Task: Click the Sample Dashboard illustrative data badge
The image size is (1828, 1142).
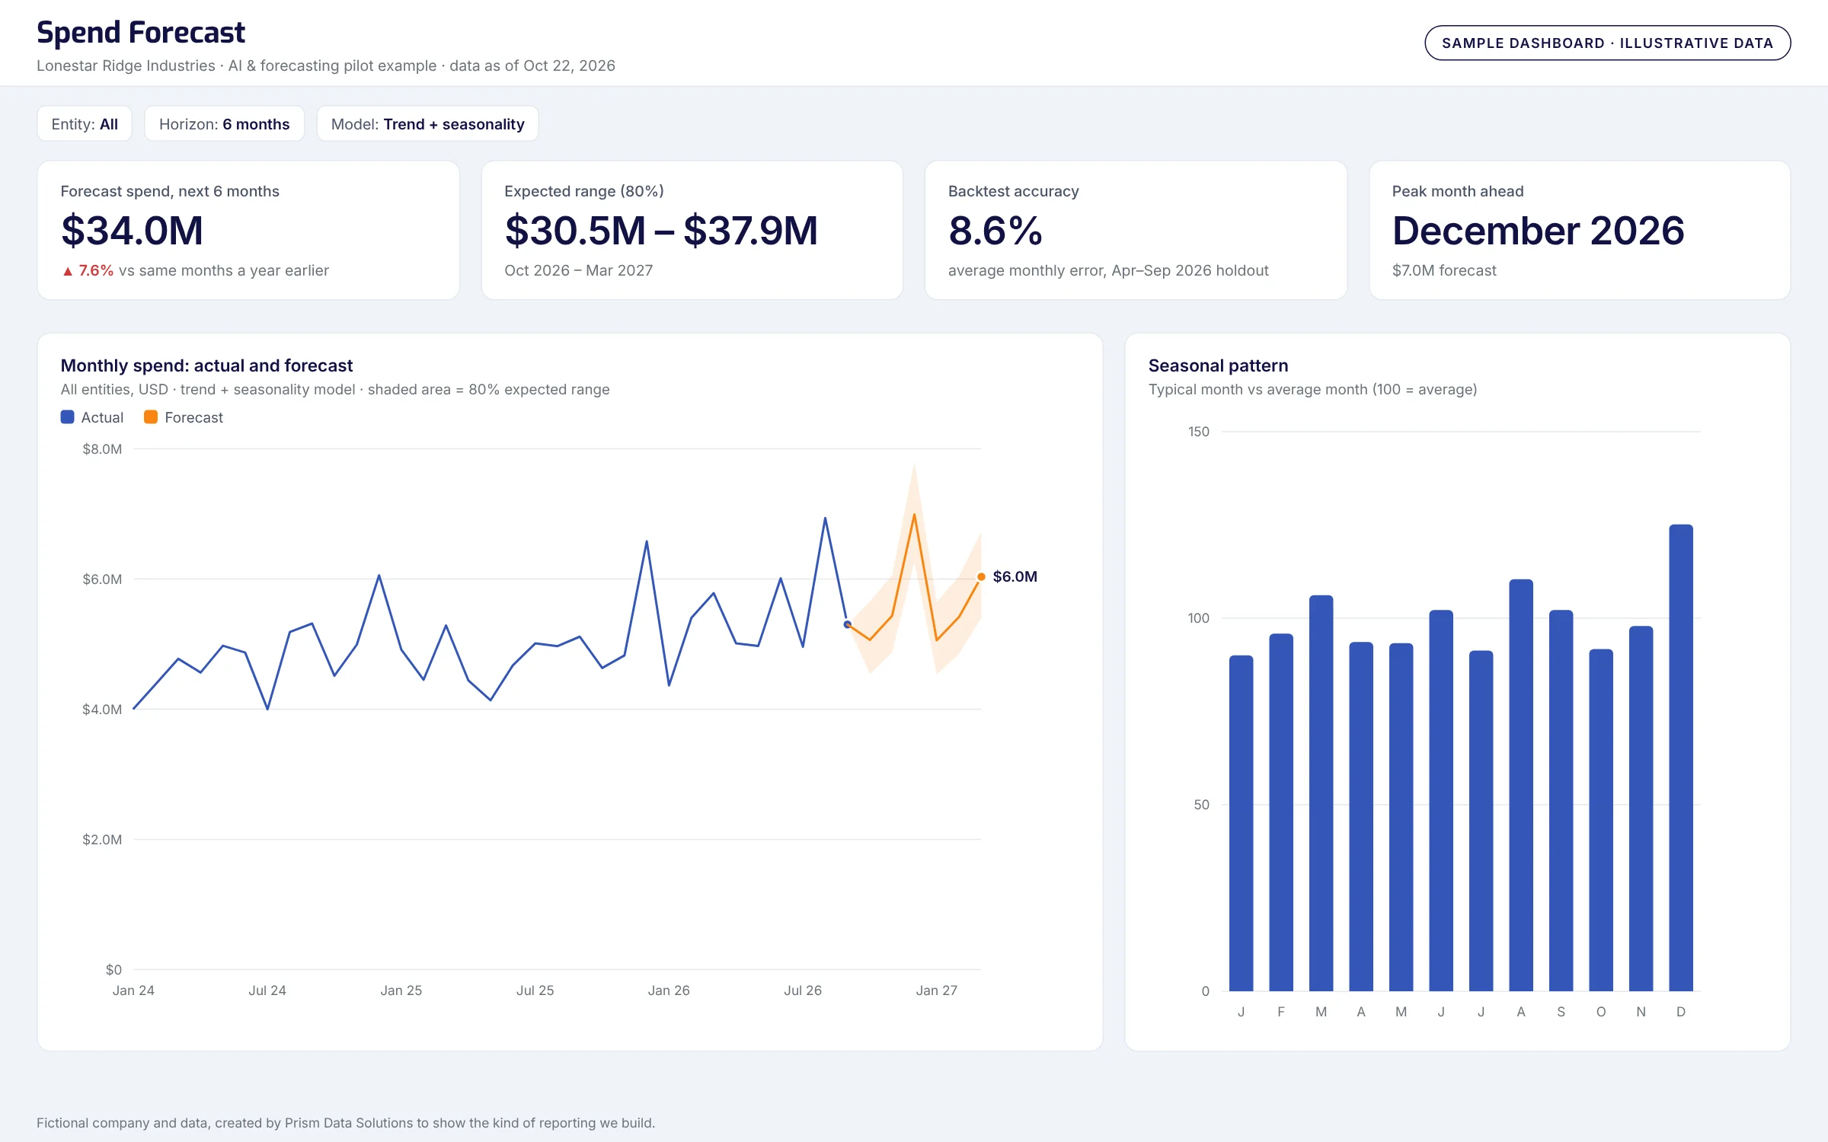Action: pos(1607,43)
